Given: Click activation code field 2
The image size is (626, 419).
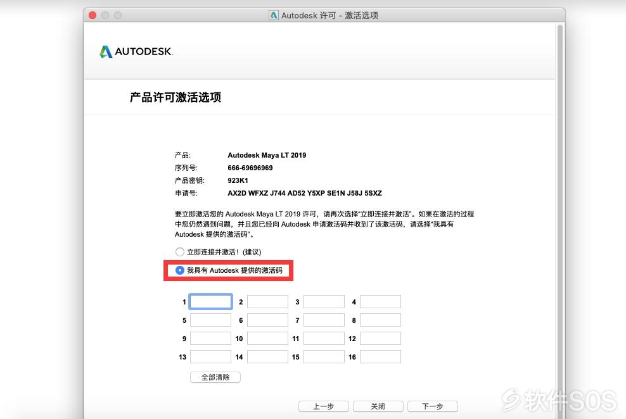Looking at the screenshot, I should click(267, 302).
